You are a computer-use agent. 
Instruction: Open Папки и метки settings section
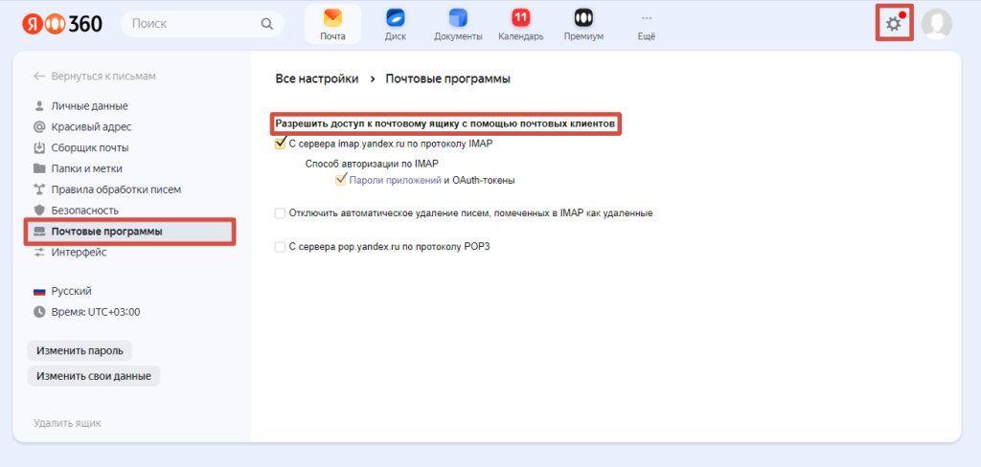87,168
